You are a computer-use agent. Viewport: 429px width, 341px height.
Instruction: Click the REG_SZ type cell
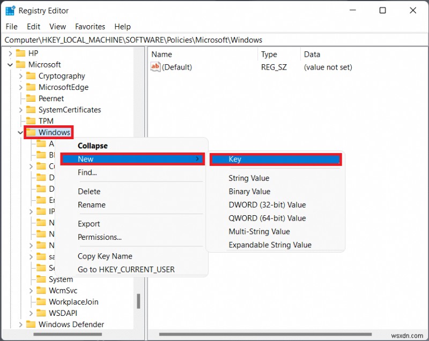coord(274,67)
